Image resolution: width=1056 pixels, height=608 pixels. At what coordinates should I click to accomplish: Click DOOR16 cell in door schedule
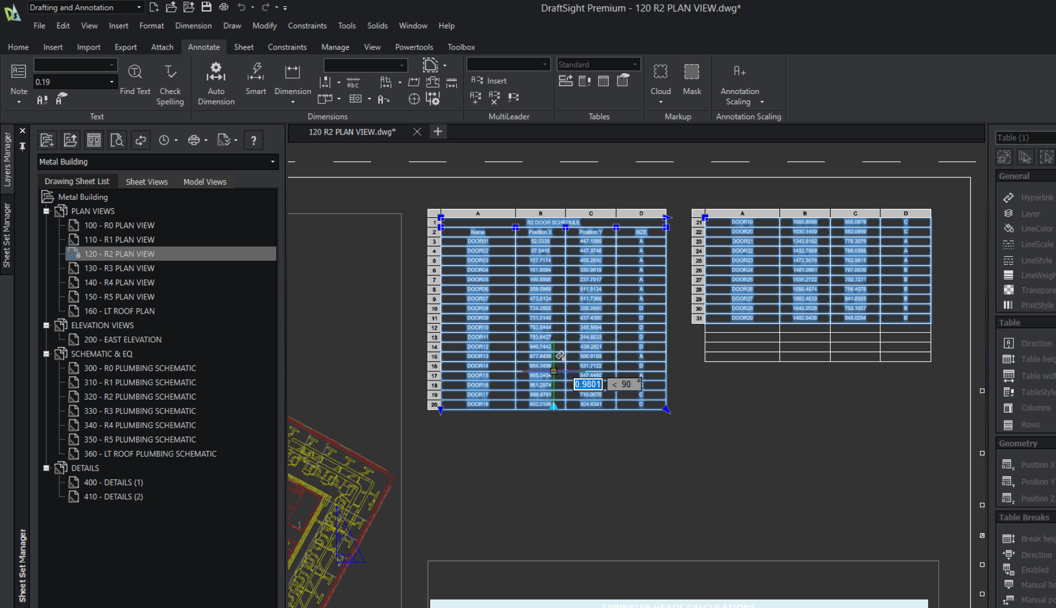coord(478,385)
